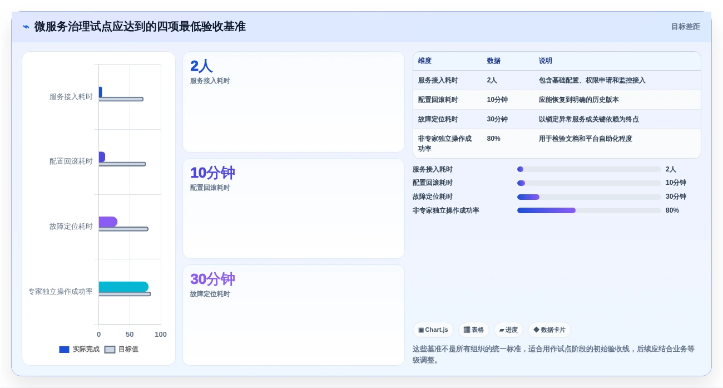Click the 配置回滚耗时 chart axis label
Screen dimensions: 723x388
click(71, 161)
